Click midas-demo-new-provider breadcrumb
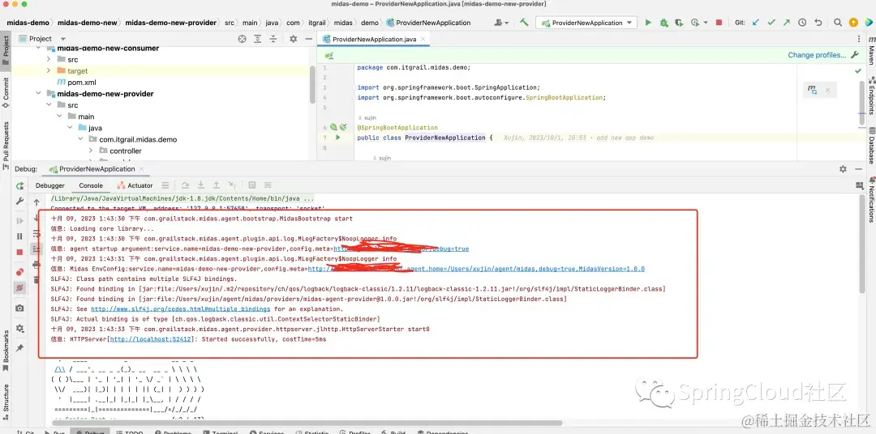This screenshot has height=434, width=876. coord(170,23)
